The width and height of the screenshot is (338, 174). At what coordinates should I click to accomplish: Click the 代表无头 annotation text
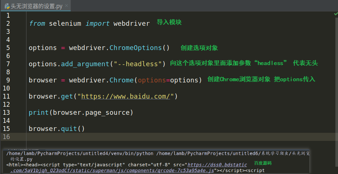point(305,63)
